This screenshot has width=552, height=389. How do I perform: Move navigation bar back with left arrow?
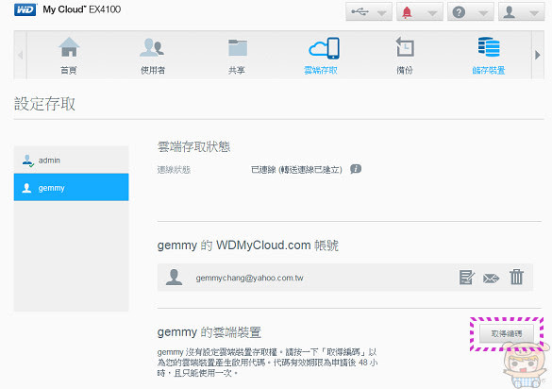tap(21, 55)
